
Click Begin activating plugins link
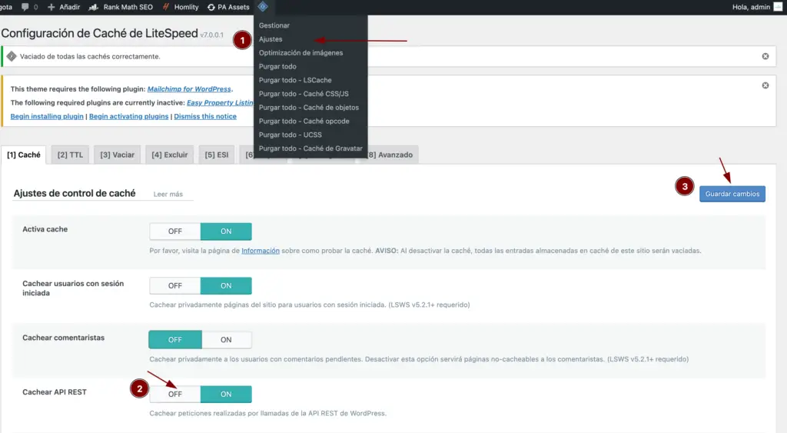(x=128, y=116)
